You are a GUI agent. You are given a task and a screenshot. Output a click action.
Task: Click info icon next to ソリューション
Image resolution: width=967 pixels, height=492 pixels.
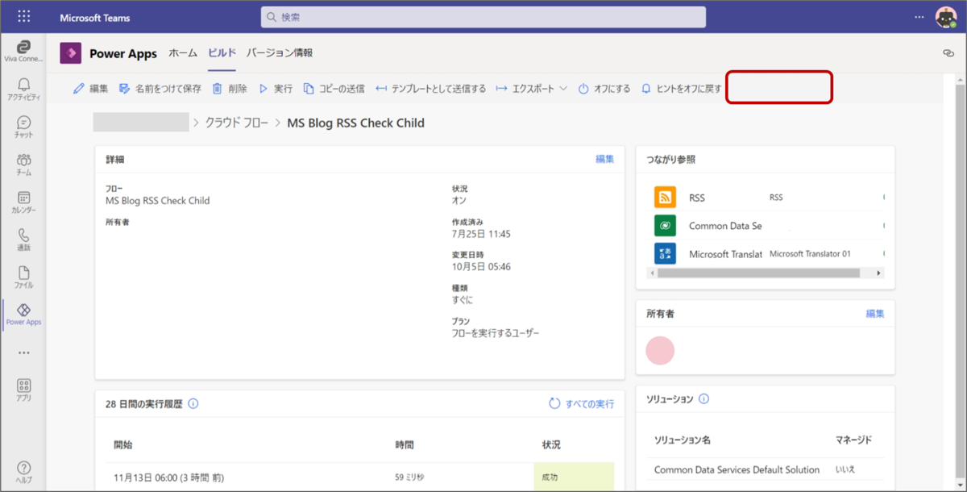point(703,399)
